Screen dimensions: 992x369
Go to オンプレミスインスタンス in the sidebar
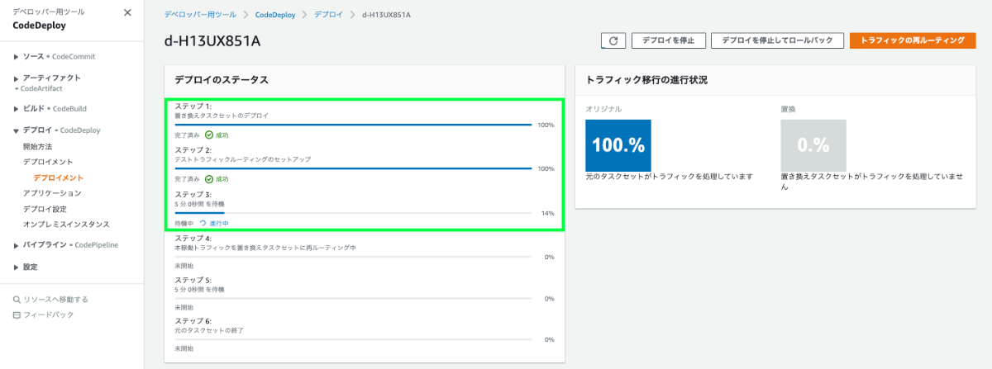[x=66, y=225]
